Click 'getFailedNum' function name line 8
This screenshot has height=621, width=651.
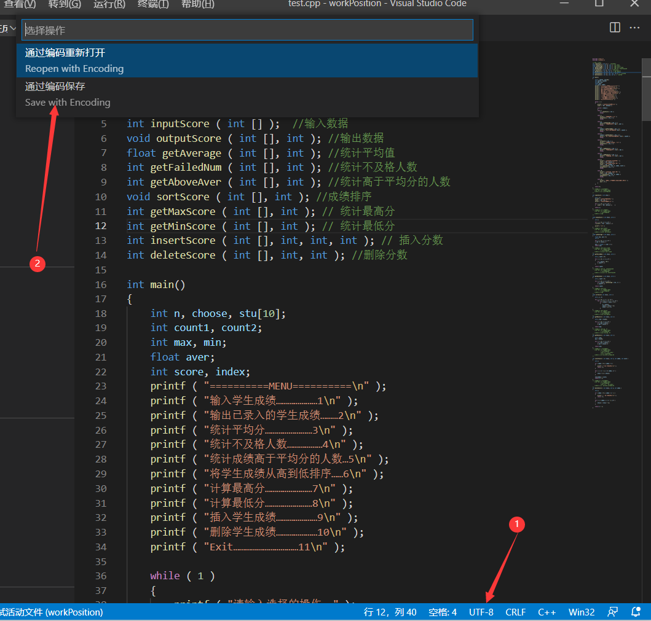pos(186,168)
